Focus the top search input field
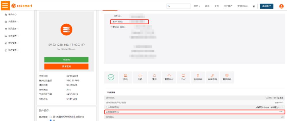This screenshot has height=121, width=287. click(179, 6)
